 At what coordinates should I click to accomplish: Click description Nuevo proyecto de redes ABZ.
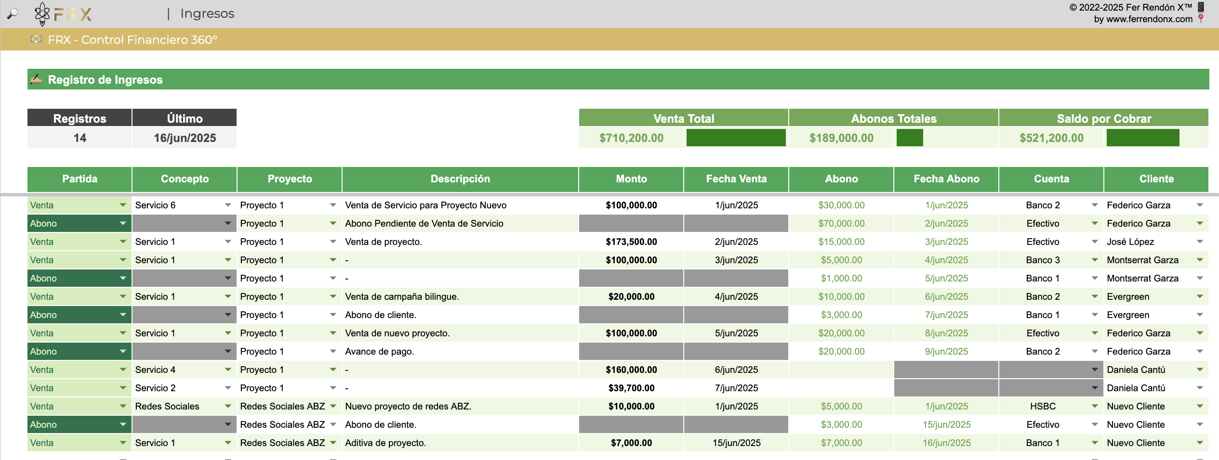[x=408, y=406]
